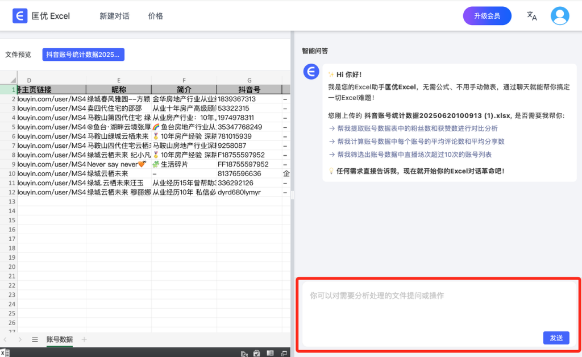Select column G header
Viewport: 582px width, 357px height.
pos(250,80)
